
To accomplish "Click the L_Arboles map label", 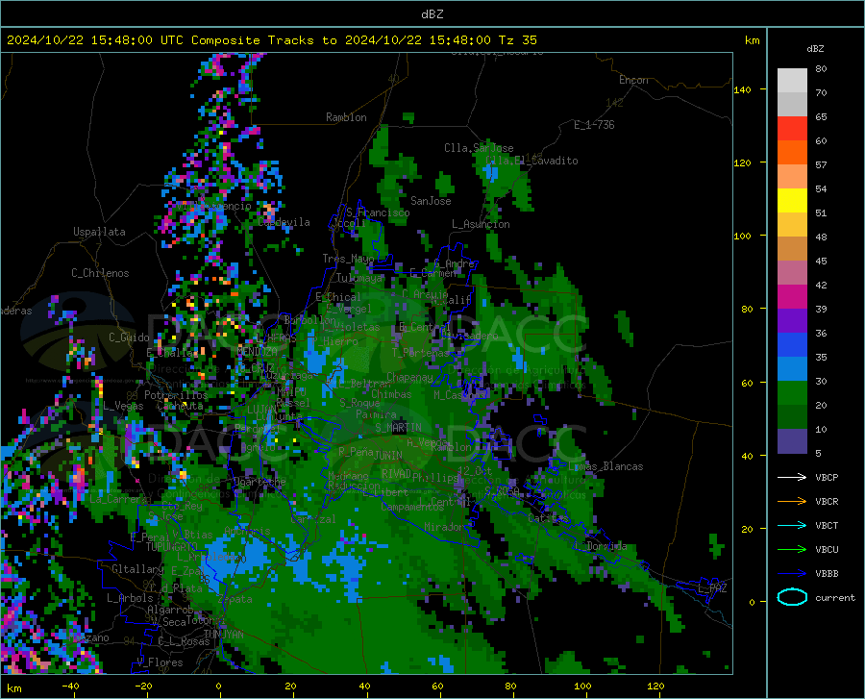I will coord(130,597).
